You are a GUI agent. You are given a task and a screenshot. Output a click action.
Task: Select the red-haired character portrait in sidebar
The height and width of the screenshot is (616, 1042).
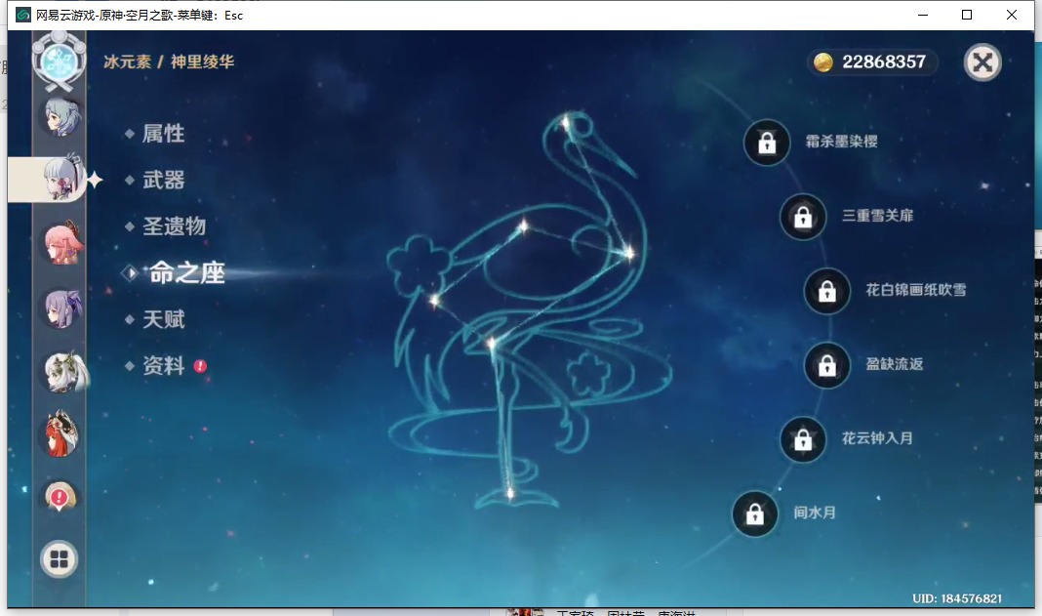click(x=60, y=435)
